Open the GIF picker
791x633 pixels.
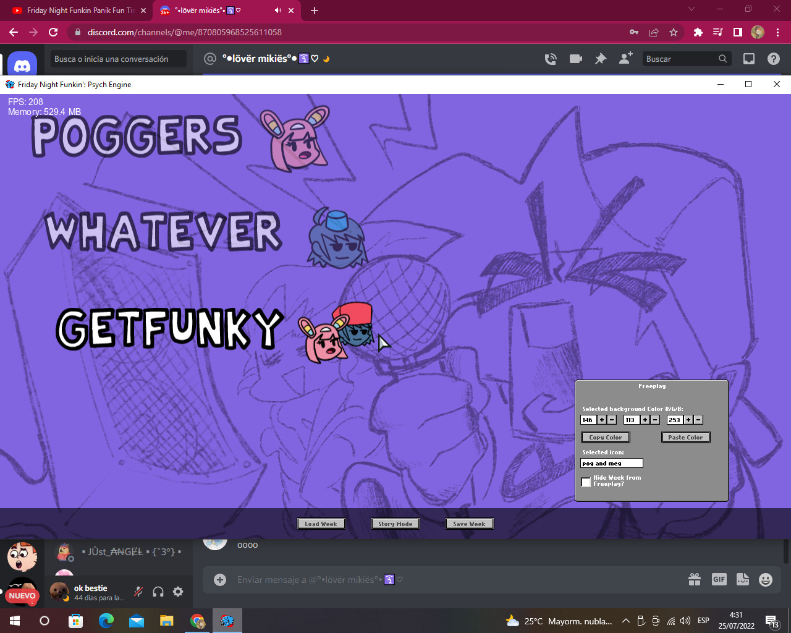click(719, 579)
